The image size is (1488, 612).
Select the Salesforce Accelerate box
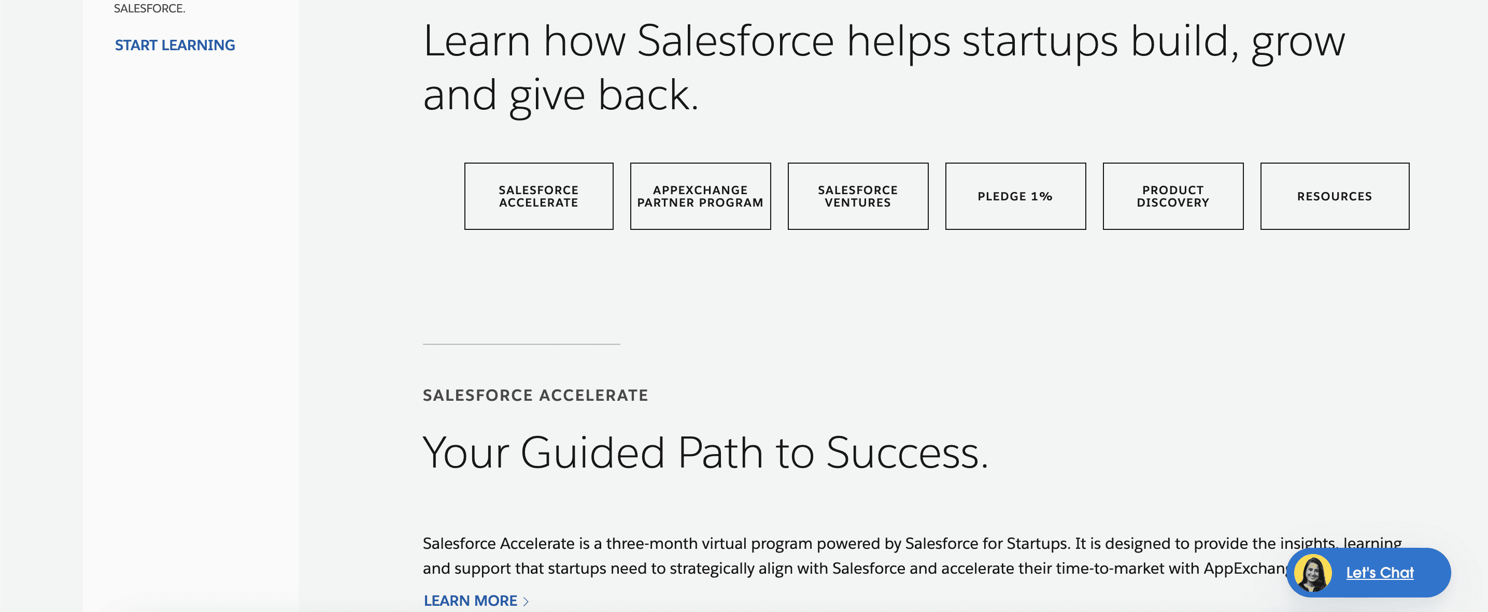pyautogui.click(x=538, y=196)
